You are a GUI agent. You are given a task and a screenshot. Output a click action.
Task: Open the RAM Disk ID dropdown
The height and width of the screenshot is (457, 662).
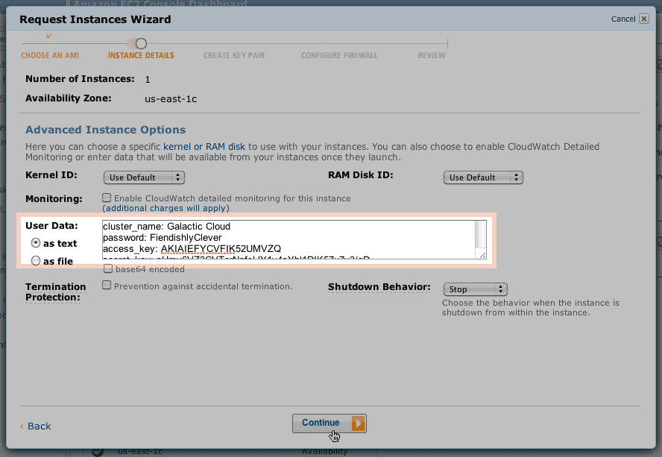pos(483,177)
